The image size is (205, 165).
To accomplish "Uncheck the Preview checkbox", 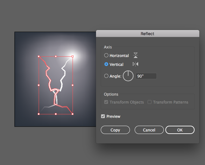I will (103, 116).
